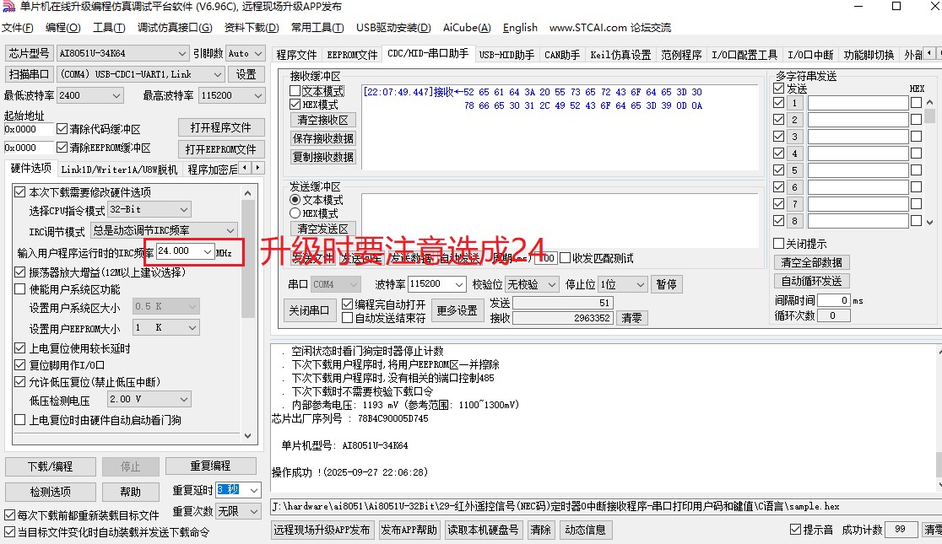Toggle 复位脚用作I/O口 checkbox
Image resolution: width=942 pixels, height=544 pixels.
[x=19, y=365]
